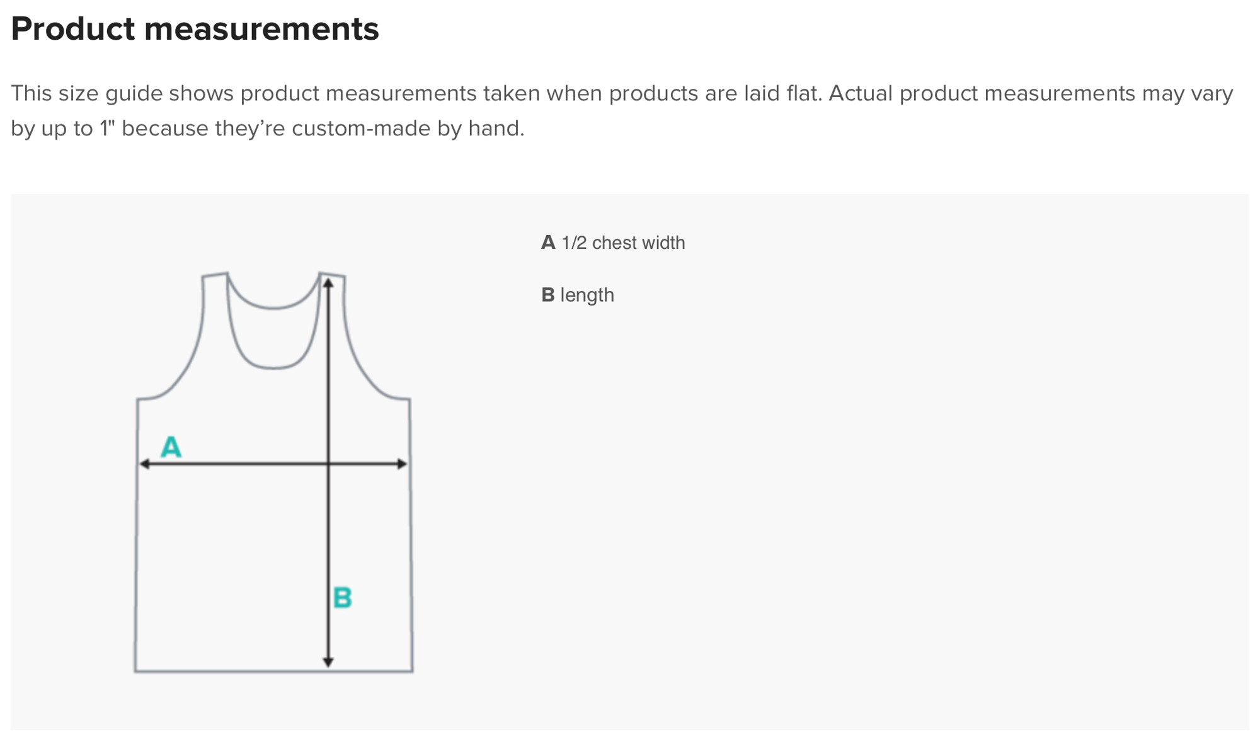The image size is (1260, 749).
Task: Click the teal B label on diagram
Action: 342,598
